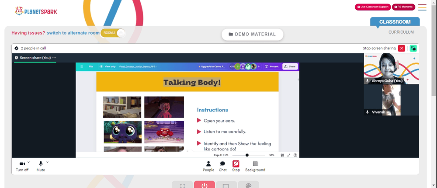Screen dimensions: 437x188
Task: Click Vivansh's video thumbnail
Action: point(391,100)
